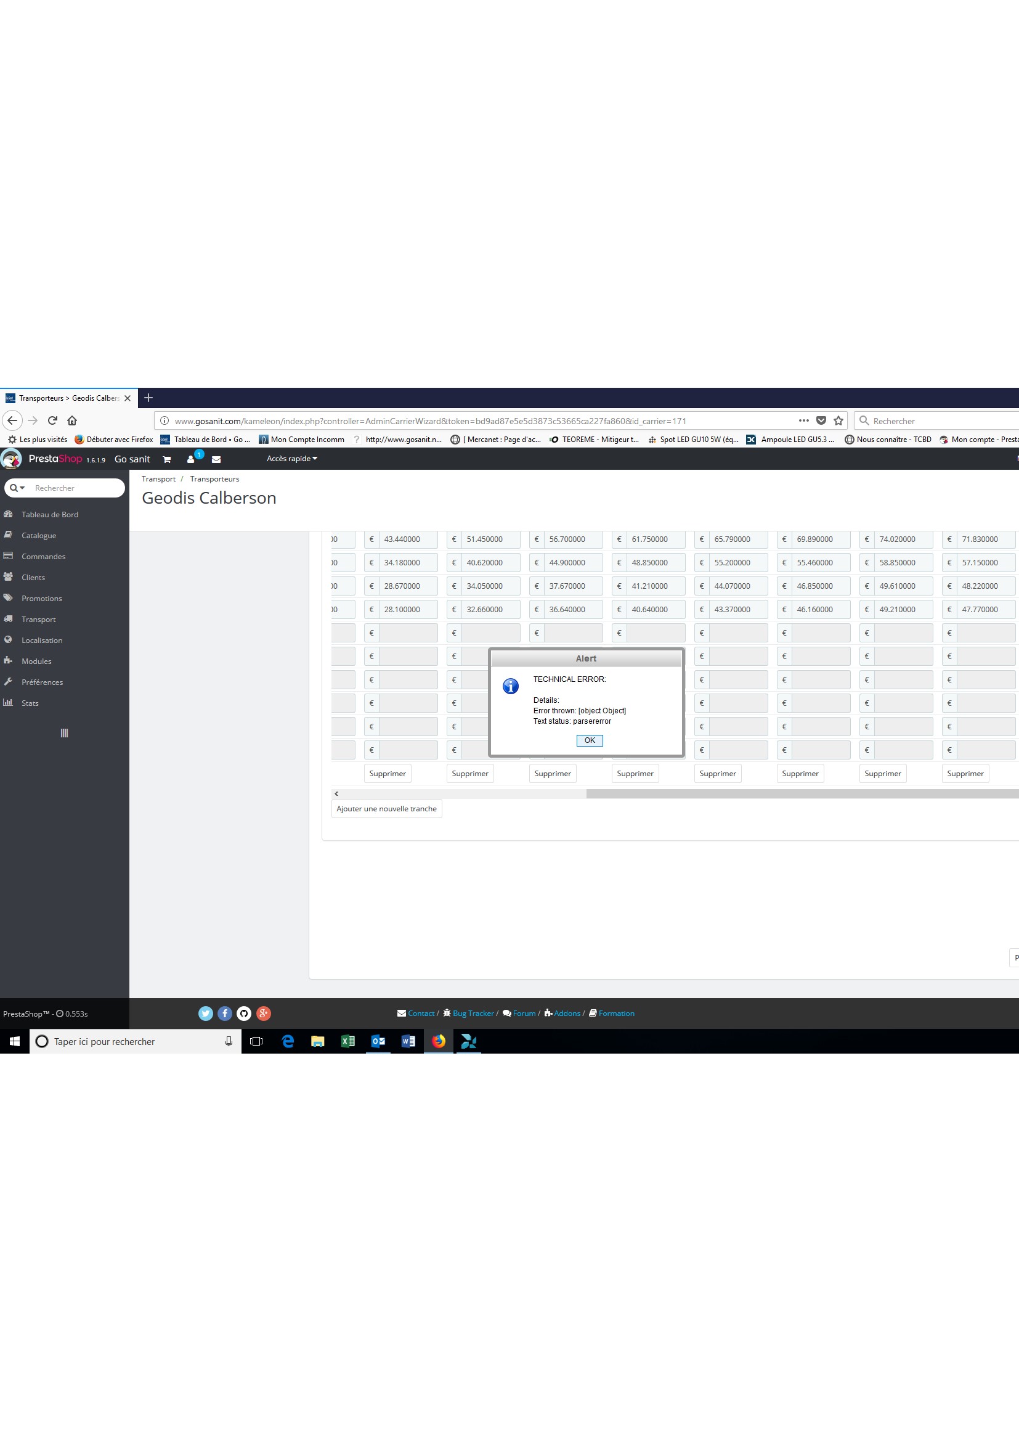
Task: Click the PrestaShop logo
Action: click(55, 459)
